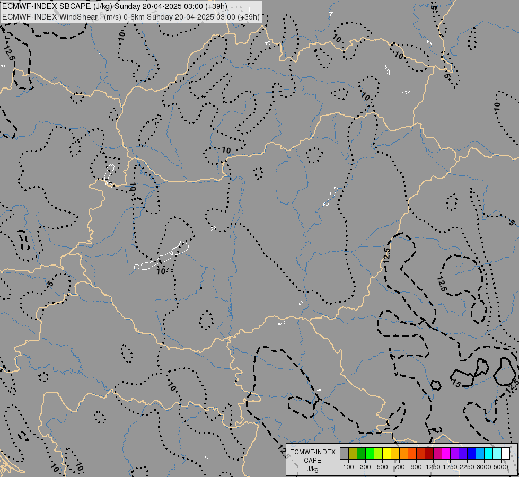This screenshot has height=477, width=519.
Task: Pick the violet swatch left of 2250 tick
Action: 463,454
